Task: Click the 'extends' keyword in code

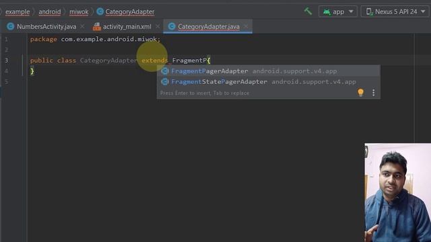Action: click(x=154, y=61)
